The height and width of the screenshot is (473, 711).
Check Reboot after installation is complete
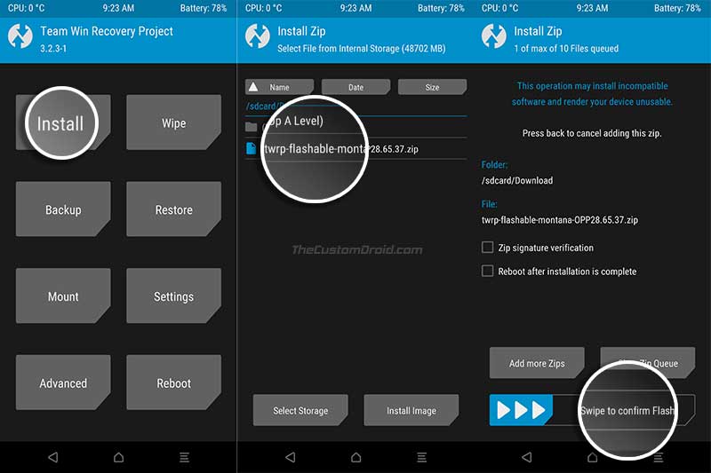(487, 271)
